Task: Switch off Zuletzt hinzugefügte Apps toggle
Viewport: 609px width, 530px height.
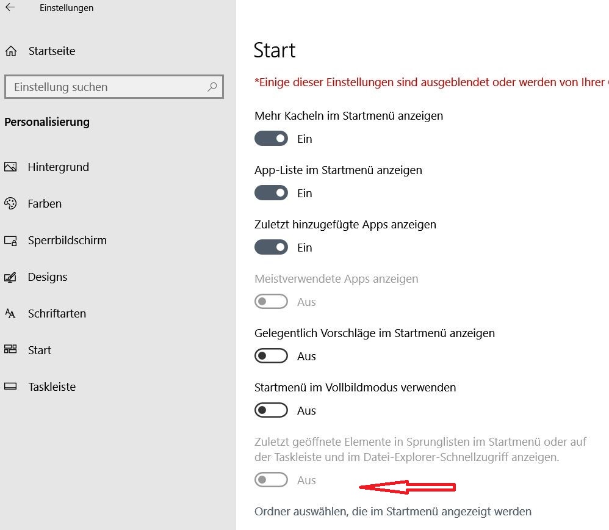Action: [x=271, y=247]
